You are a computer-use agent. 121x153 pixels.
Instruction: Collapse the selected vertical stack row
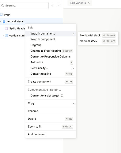pos(1,21)
